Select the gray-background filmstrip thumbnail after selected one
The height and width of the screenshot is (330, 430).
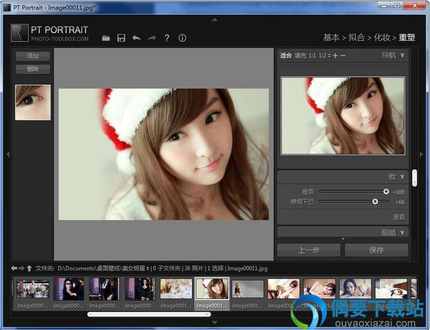click(248, 289)
